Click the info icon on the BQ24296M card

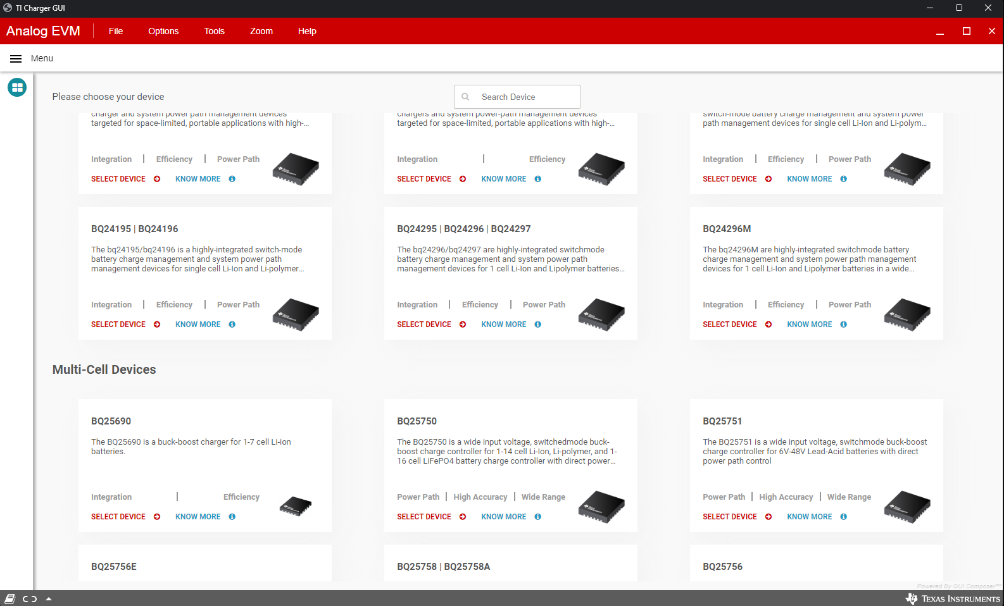click(x=844, y=325)
